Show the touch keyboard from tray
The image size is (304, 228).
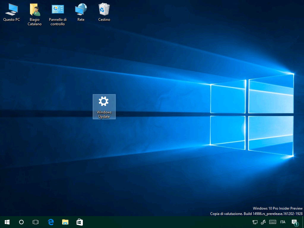[x=273, y=222]
